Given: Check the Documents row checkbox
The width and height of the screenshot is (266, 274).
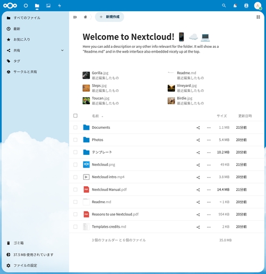Looking at the screenshot, I should pyautogui.click(x=76, y=127).
